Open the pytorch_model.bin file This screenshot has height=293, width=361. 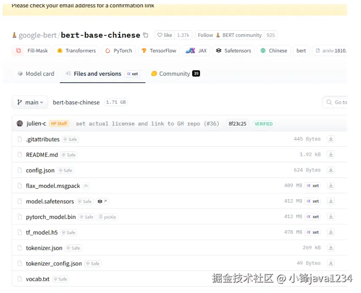point(51,217)
